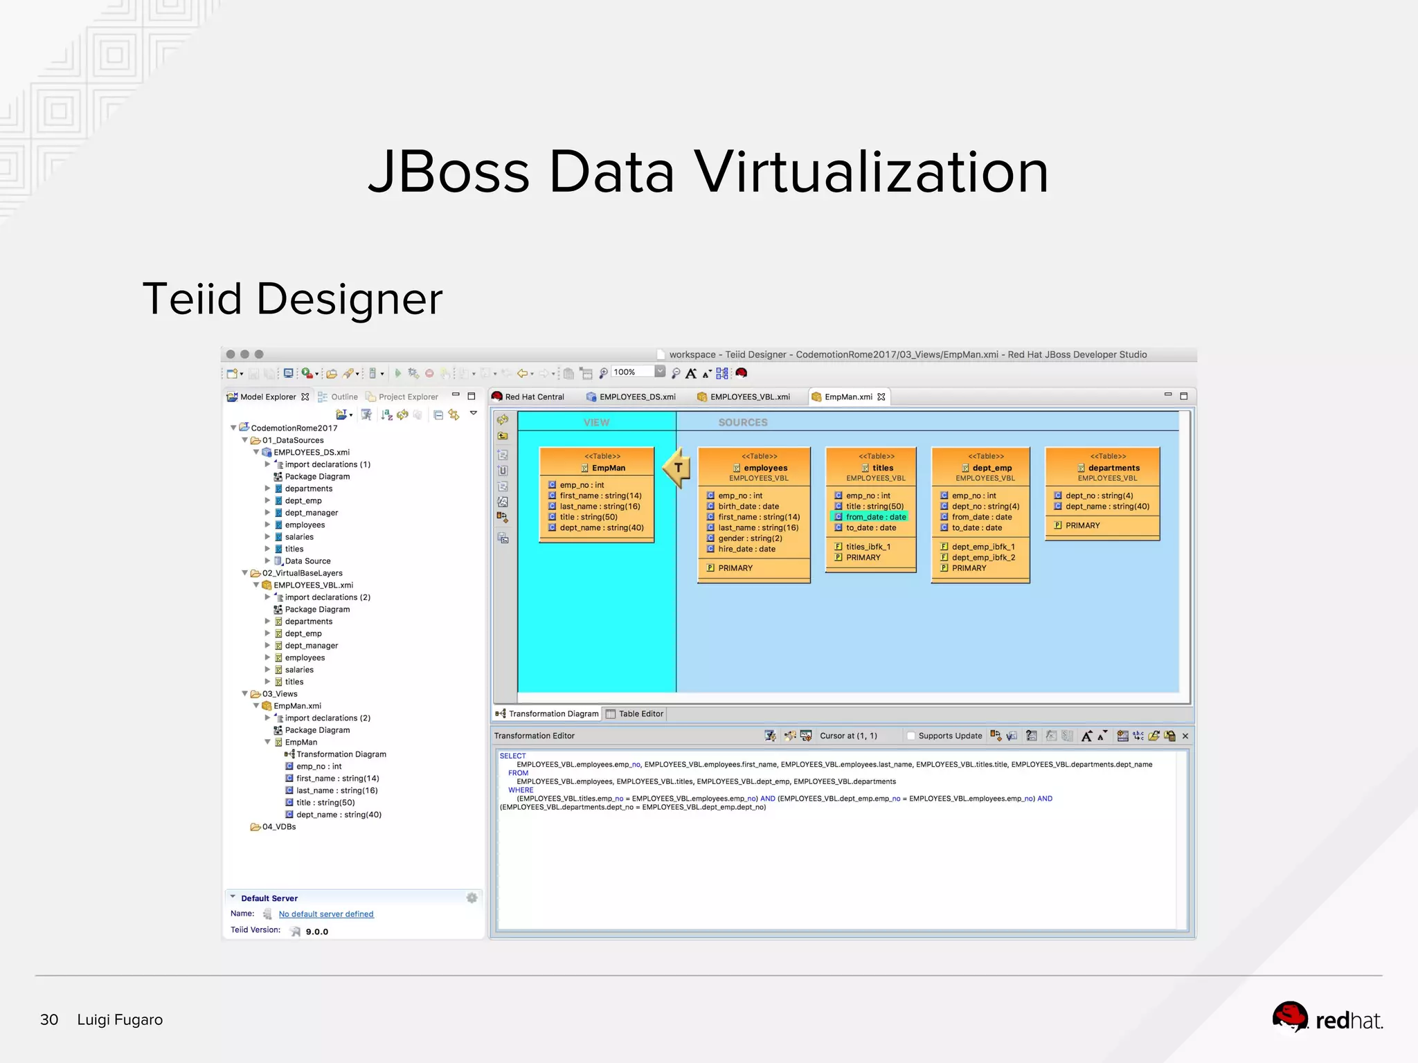
Task: Click the open folder icon in main toolbar
Action: point(332,373)
